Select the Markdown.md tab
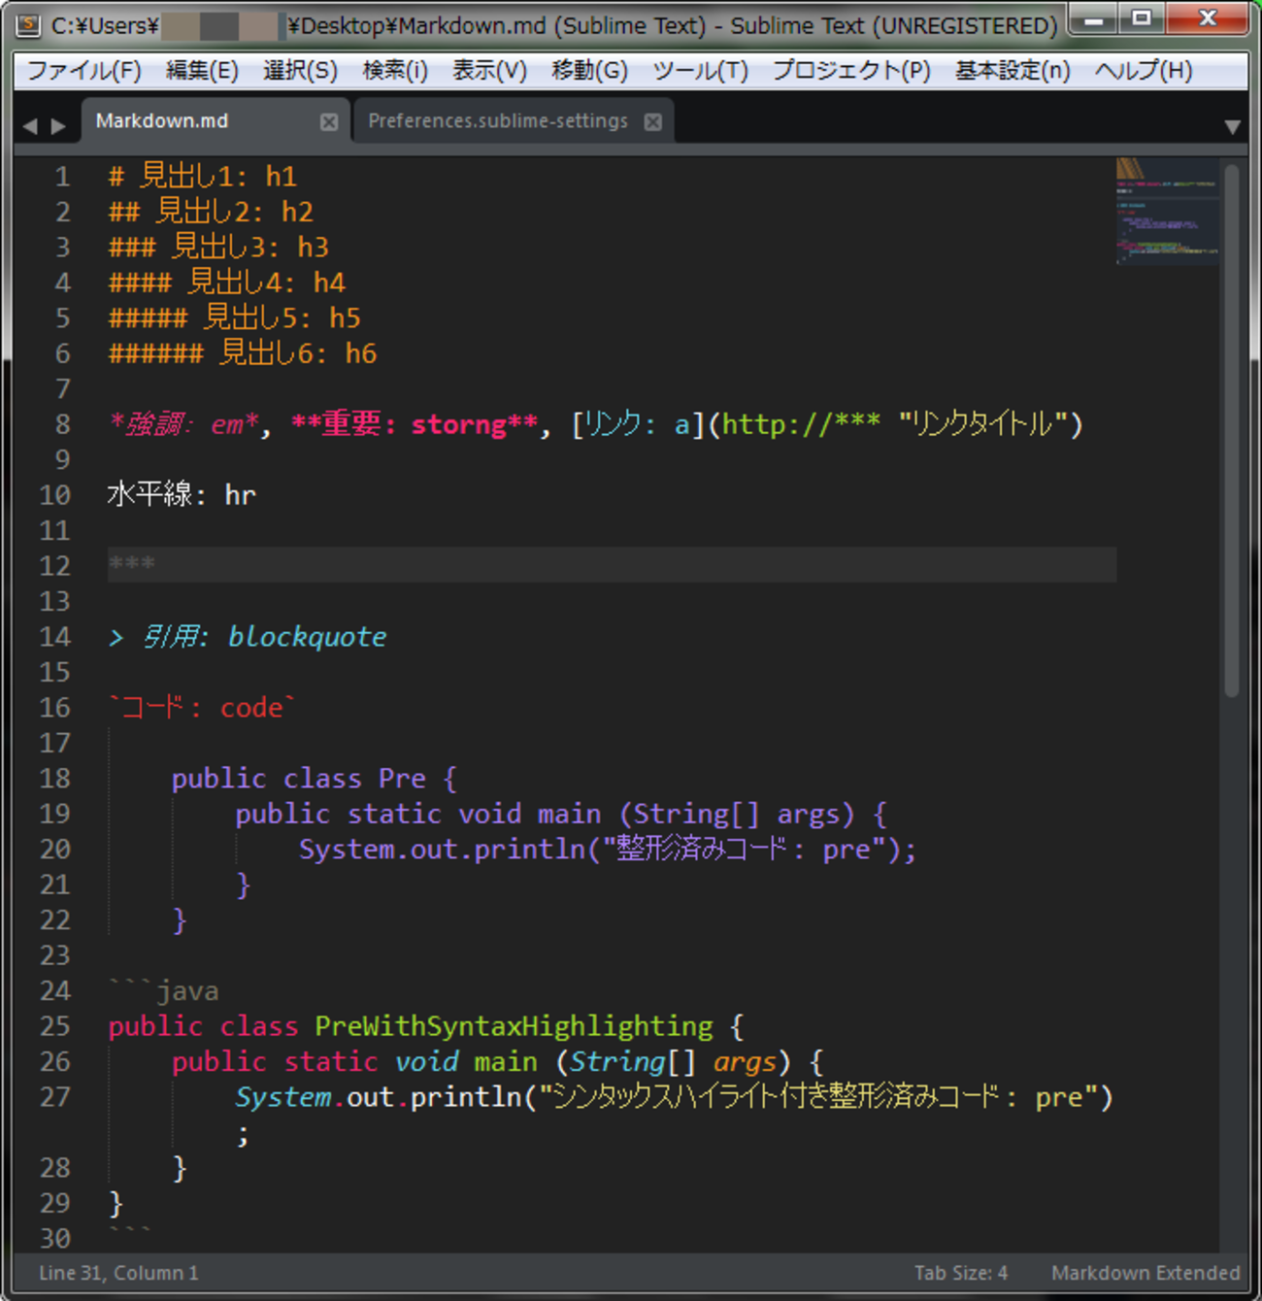This screenshot has width=1262, height=1301. coord(162,121)
